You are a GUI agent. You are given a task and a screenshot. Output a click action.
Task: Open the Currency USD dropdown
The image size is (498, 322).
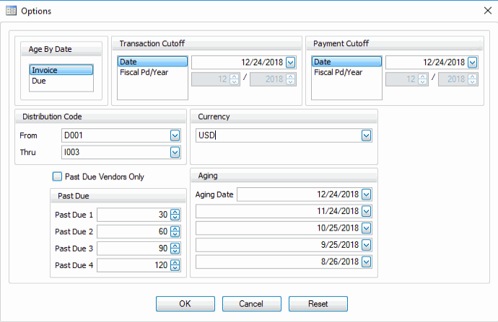[367, 135]
